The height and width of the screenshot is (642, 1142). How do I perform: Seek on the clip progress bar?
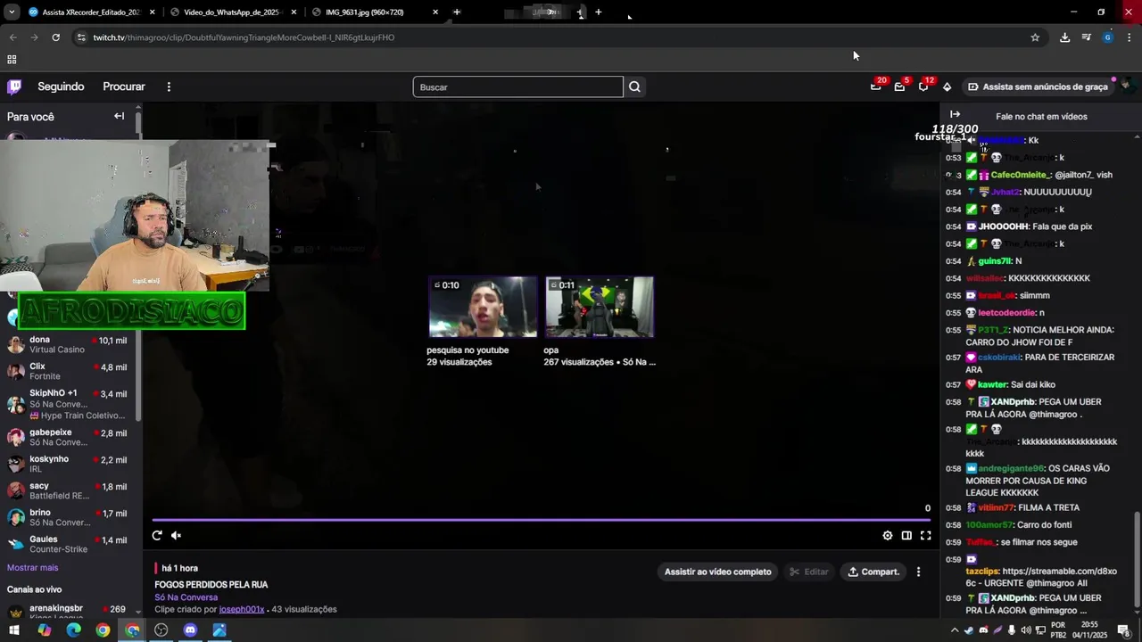(541, 519)
